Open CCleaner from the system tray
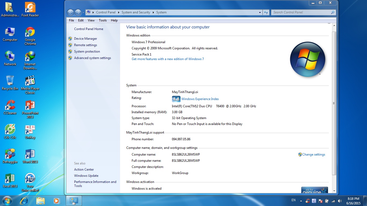 point(307,200)
